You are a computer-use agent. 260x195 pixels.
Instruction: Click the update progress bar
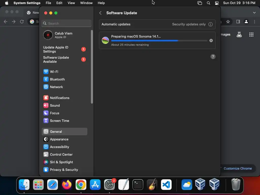159,41
